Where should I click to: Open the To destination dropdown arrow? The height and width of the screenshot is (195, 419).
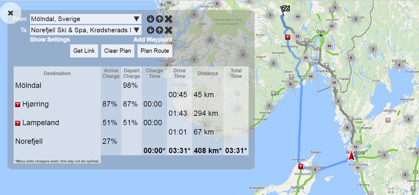(x=136, y=30)
